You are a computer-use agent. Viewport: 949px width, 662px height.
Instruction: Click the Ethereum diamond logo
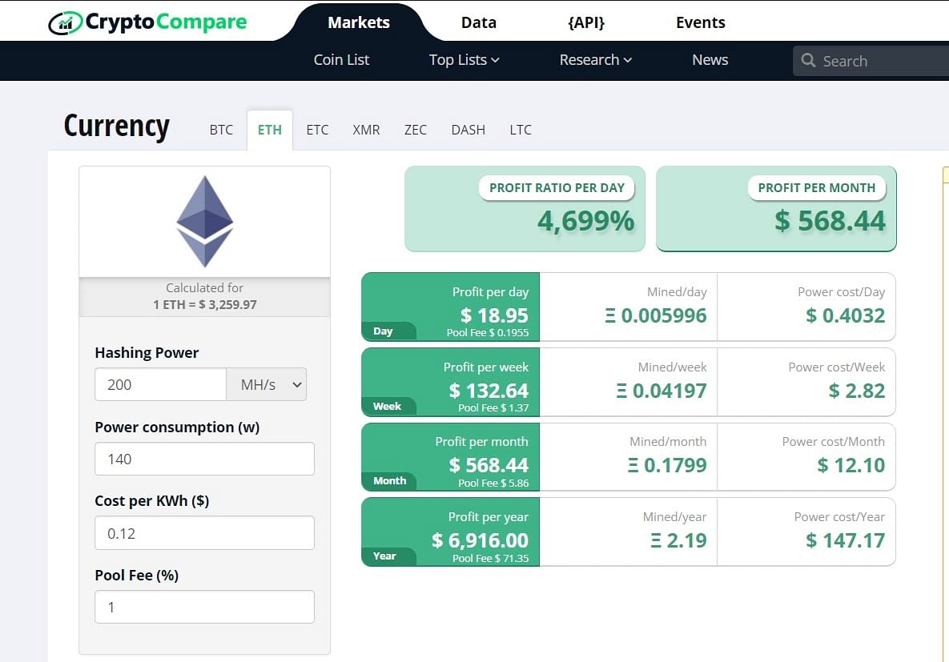coord(204,222)
